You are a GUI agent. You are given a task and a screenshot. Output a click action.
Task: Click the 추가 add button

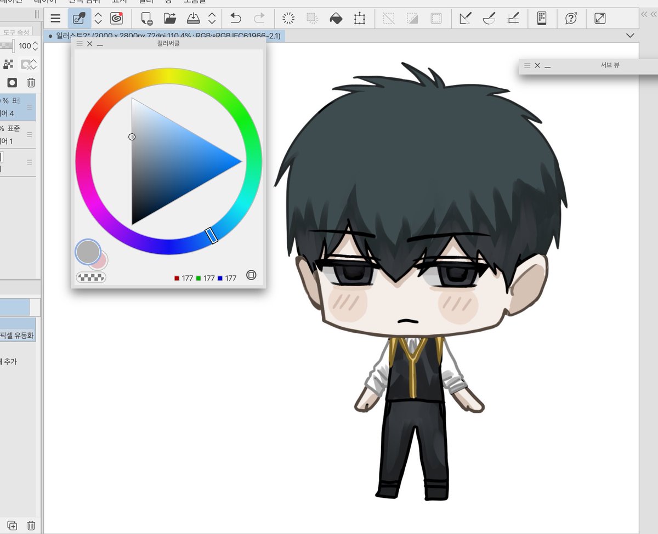9,361
